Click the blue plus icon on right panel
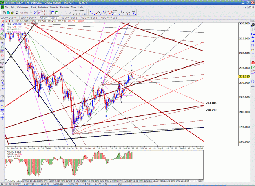This screenshot has width=255, height=186. (x=253, y=54)
